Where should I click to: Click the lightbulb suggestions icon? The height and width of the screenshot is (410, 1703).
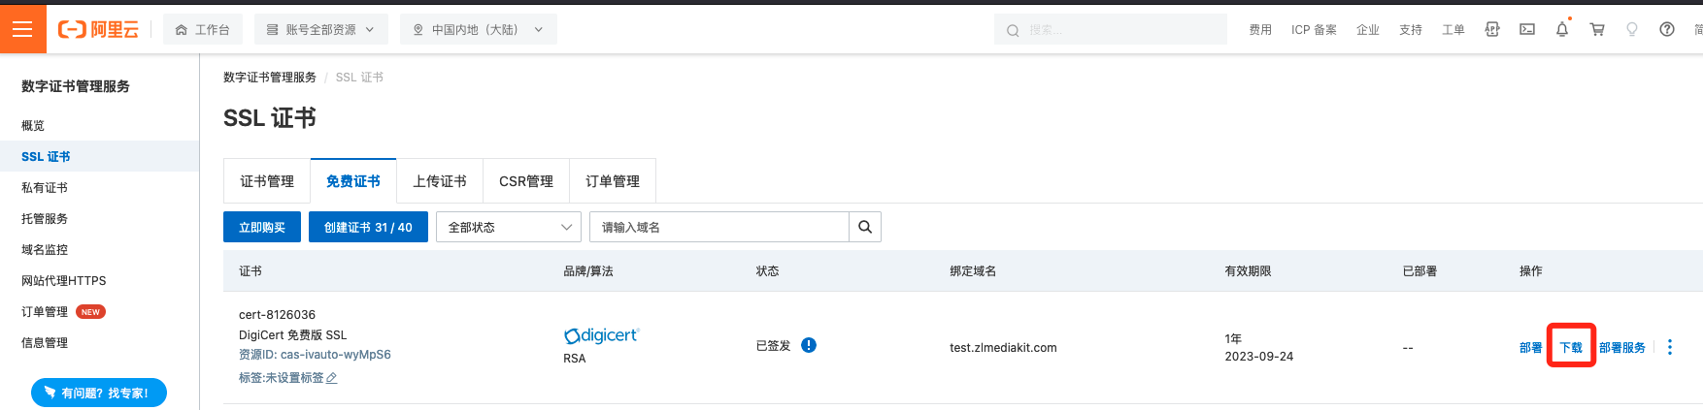(1632, 30)
